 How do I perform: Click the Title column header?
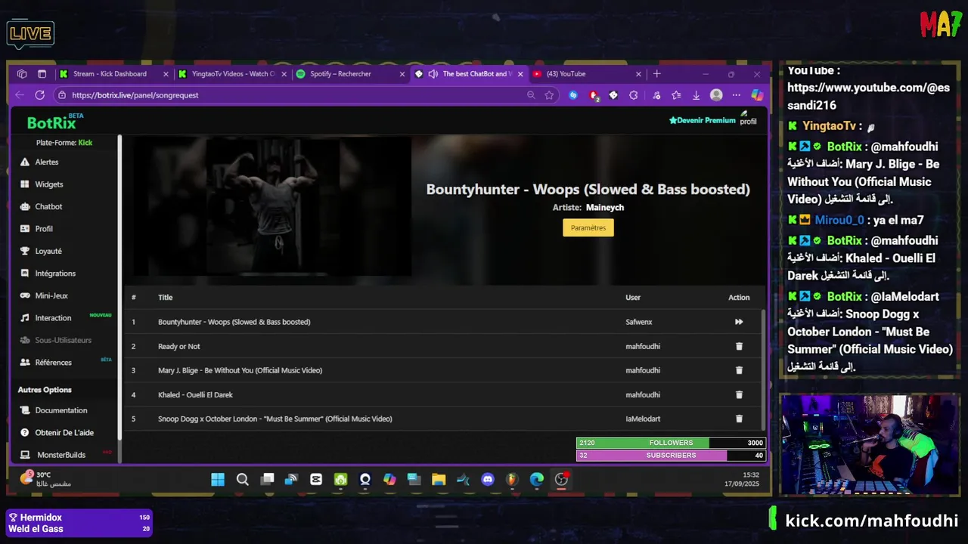point(165,298)
